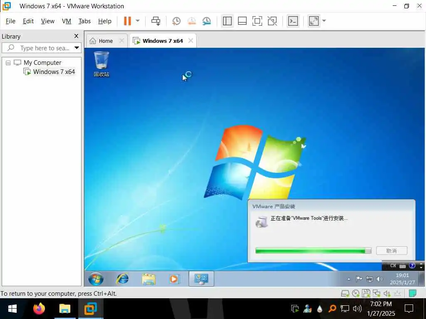426x319 pixels.
Task: Open File Explorer on the host taskbar
Action: [x=64, y=309]
